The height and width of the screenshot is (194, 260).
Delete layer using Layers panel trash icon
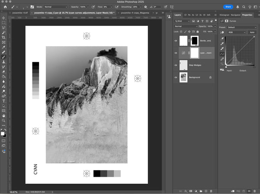211,191
